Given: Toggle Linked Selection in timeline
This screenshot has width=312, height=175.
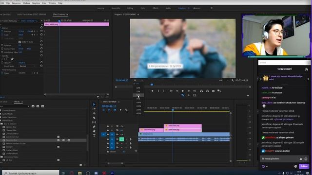Looking at the screenshot, I should point(115,110).
